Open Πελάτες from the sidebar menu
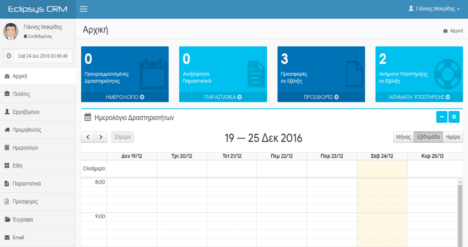The image size is (468, 247). click(x=38, y=94)
